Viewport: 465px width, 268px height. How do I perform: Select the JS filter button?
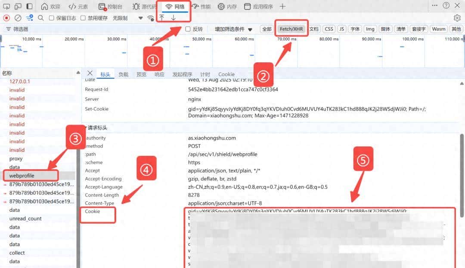tap(341, 29)
